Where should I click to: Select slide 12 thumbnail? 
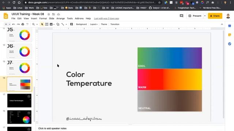pyautogui.click(x=19, y=51)
